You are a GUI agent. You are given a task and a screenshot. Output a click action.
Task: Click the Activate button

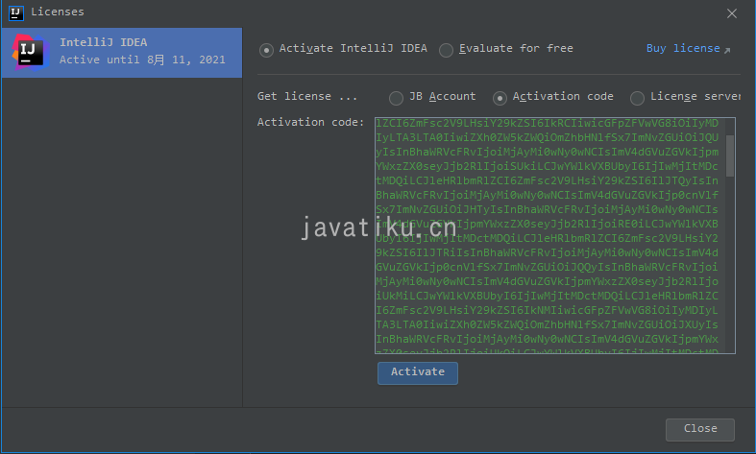coord(418,372)
